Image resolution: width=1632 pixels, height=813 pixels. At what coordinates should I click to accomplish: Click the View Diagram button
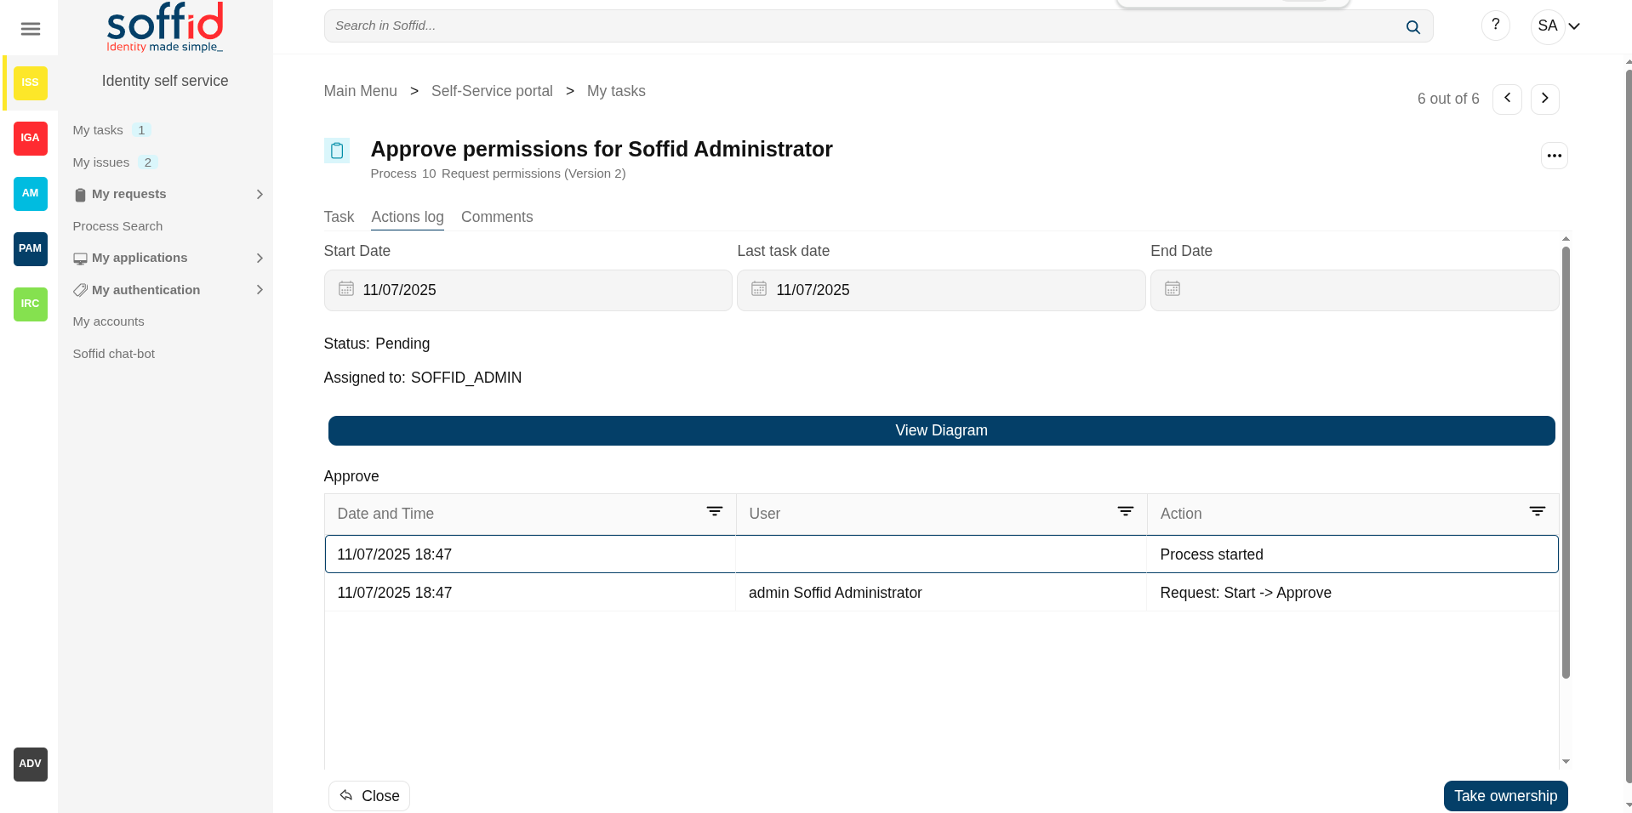tap(941, 430)
